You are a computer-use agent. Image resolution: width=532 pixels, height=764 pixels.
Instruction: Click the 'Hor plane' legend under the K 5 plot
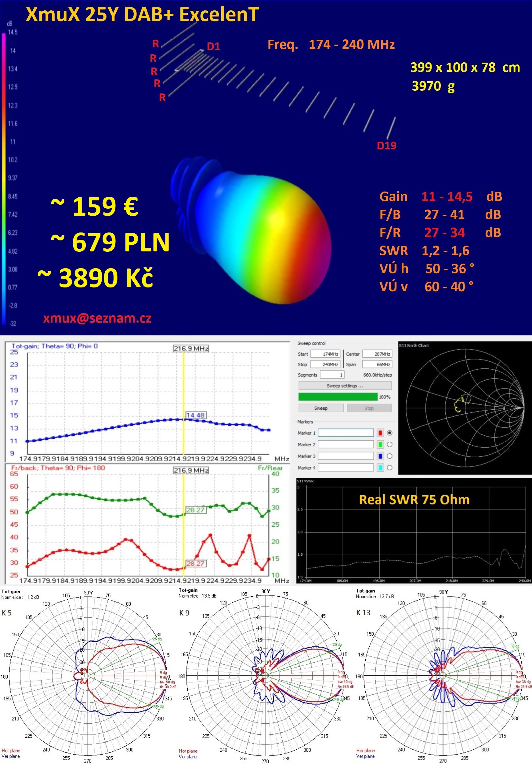click(11, 751)
